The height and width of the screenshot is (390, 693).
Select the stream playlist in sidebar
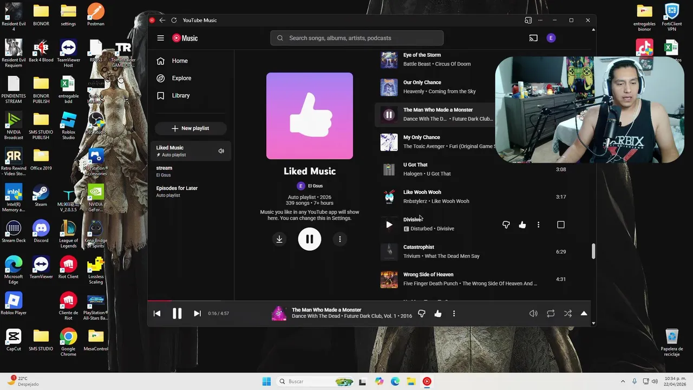click(191, 171)
